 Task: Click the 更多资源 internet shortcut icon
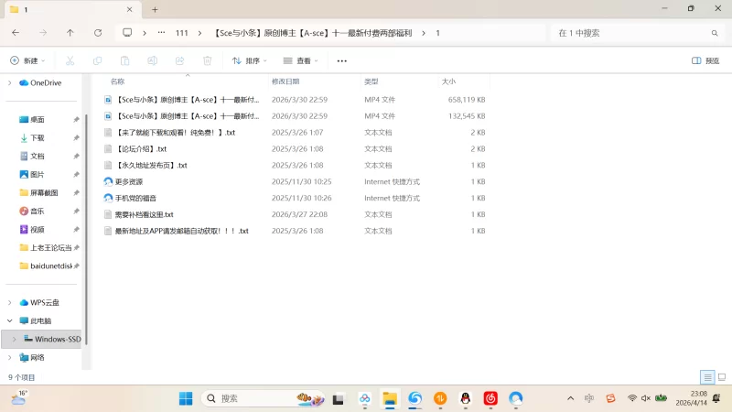point(108,181)
